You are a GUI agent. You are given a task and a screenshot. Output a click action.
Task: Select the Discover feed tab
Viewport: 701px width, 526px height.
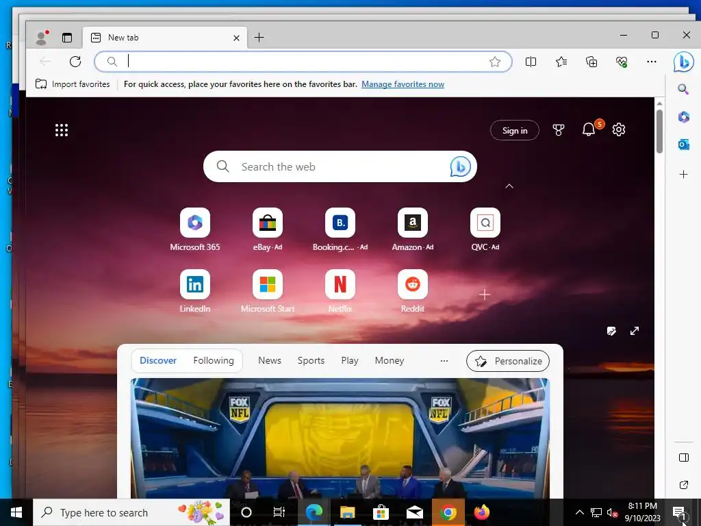(x=158, y=360)
